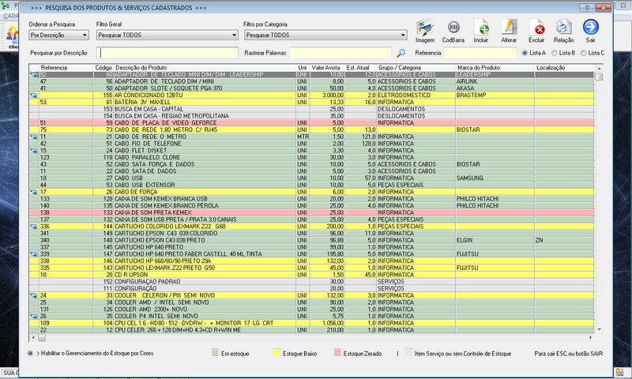Click the BRASTEMP brand cell
The image size is (632, 379).
point(495,96)
